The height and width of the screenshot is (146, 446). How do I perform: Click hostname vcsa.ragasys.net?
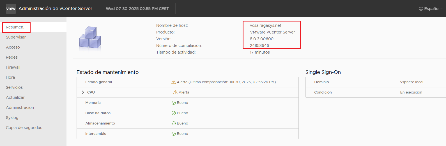click(x=266, y=25)
